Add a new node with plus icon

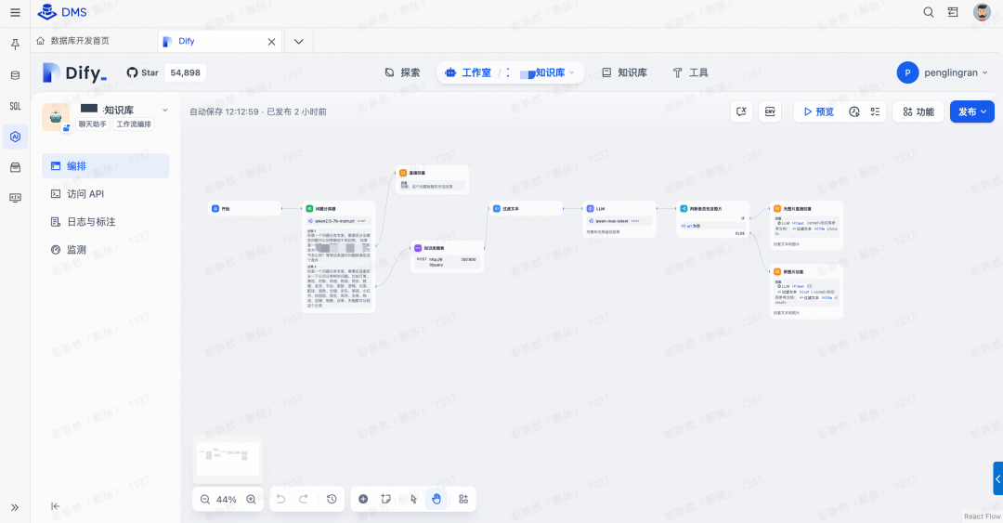coord(363,500)
